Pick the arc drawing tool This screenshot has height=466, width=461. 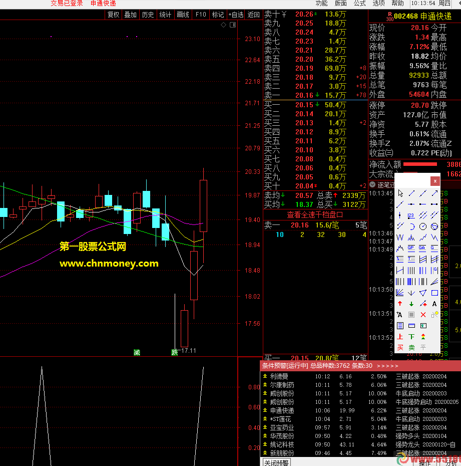(x=411, y=226)
